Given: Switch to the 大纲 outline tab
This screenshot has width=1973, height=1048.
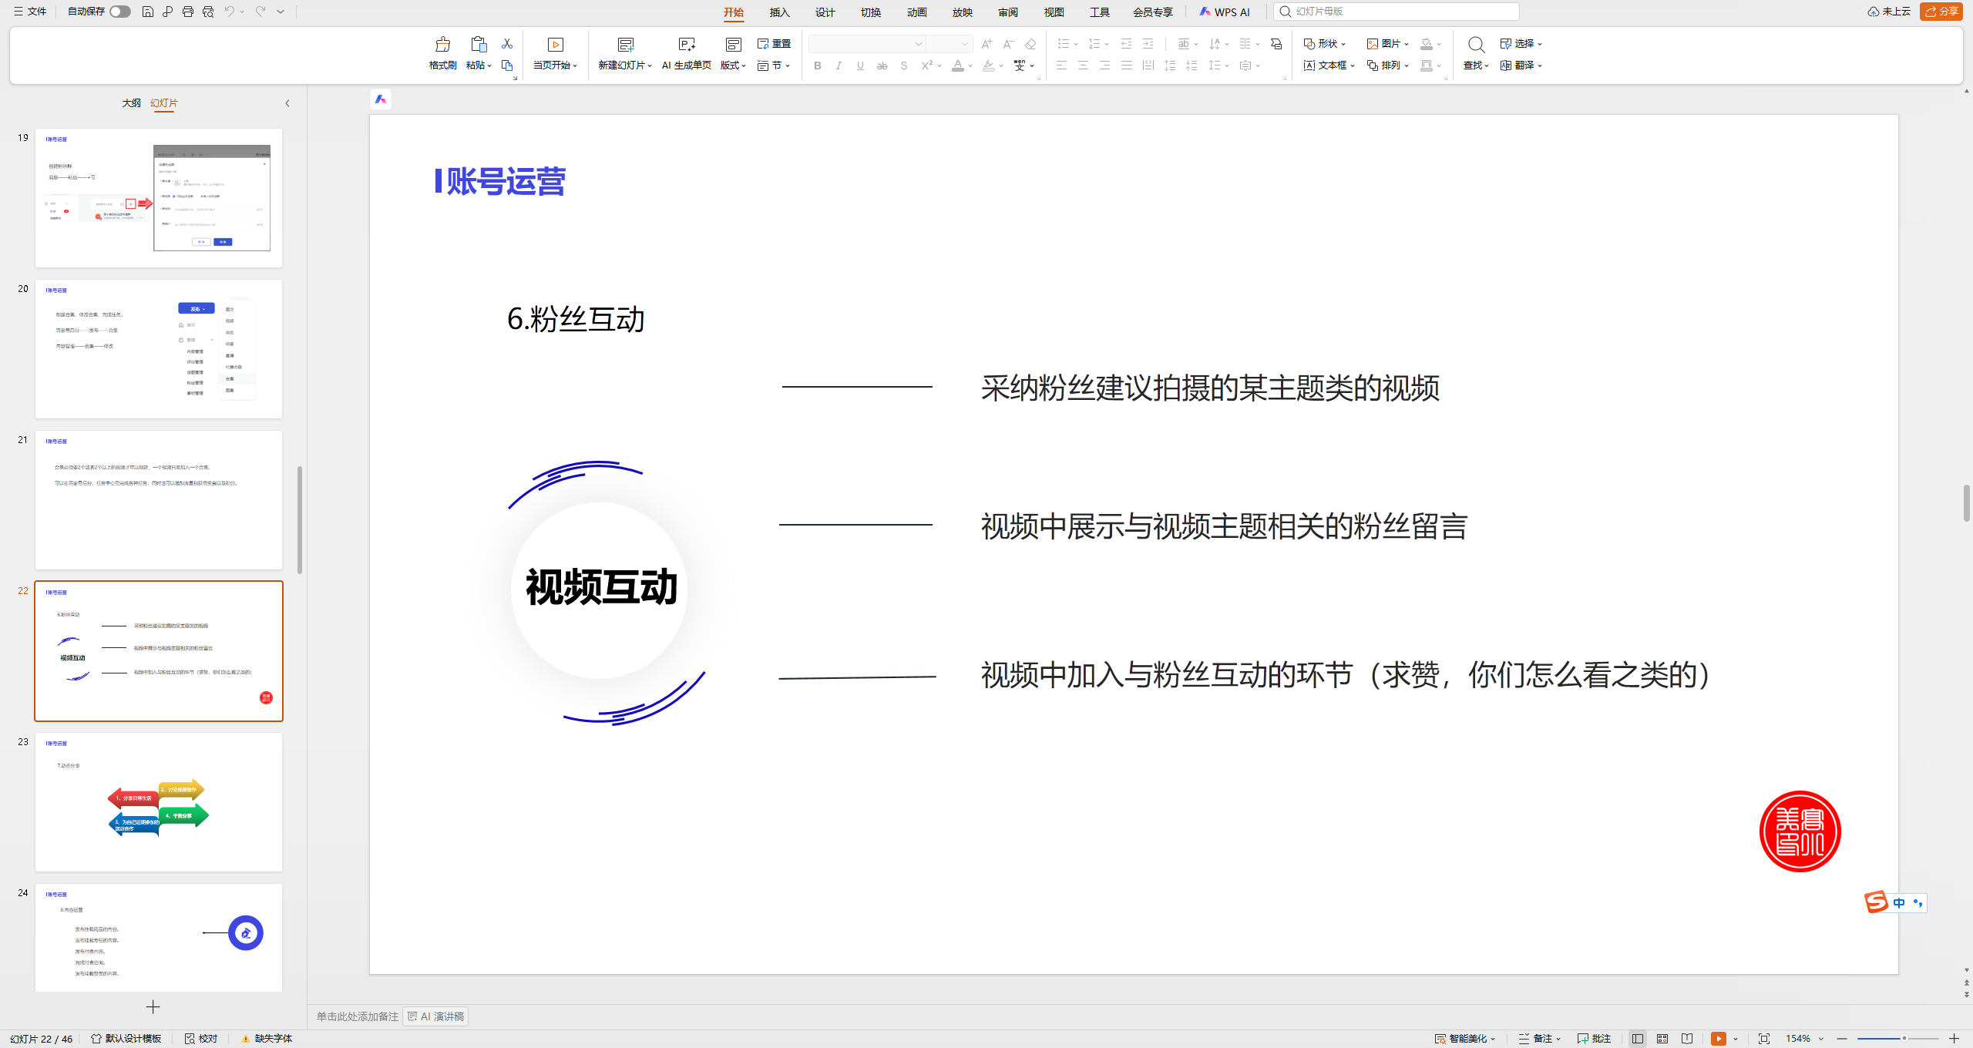Looking at the screenshot, I should (131, 103).
